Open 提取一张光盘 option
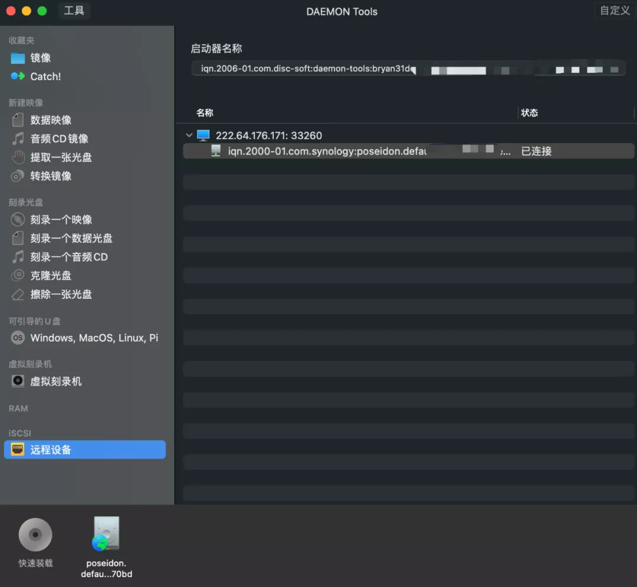This screenshot has width=637, height=587. coord(61,157)
